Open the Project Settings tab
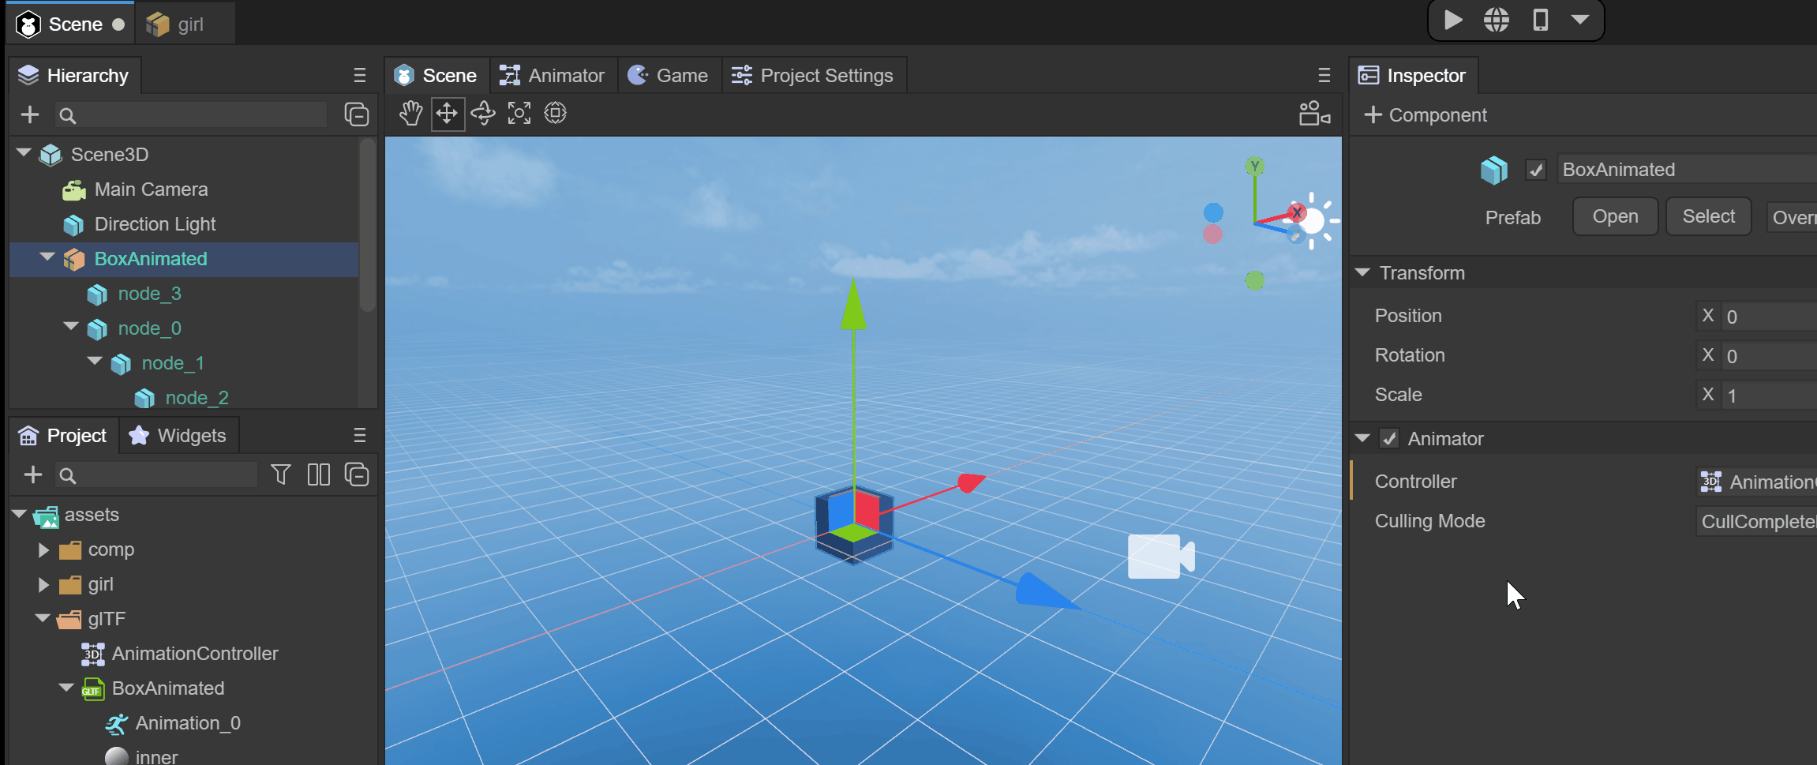Screen dimensions: 1817x765 tap(813, 76)
